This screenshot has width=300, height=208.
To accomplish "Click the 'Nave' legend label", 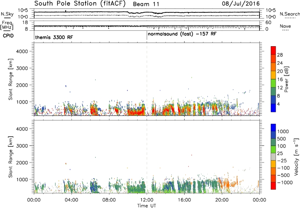I will pyautogui.click(x=285, y=26).
